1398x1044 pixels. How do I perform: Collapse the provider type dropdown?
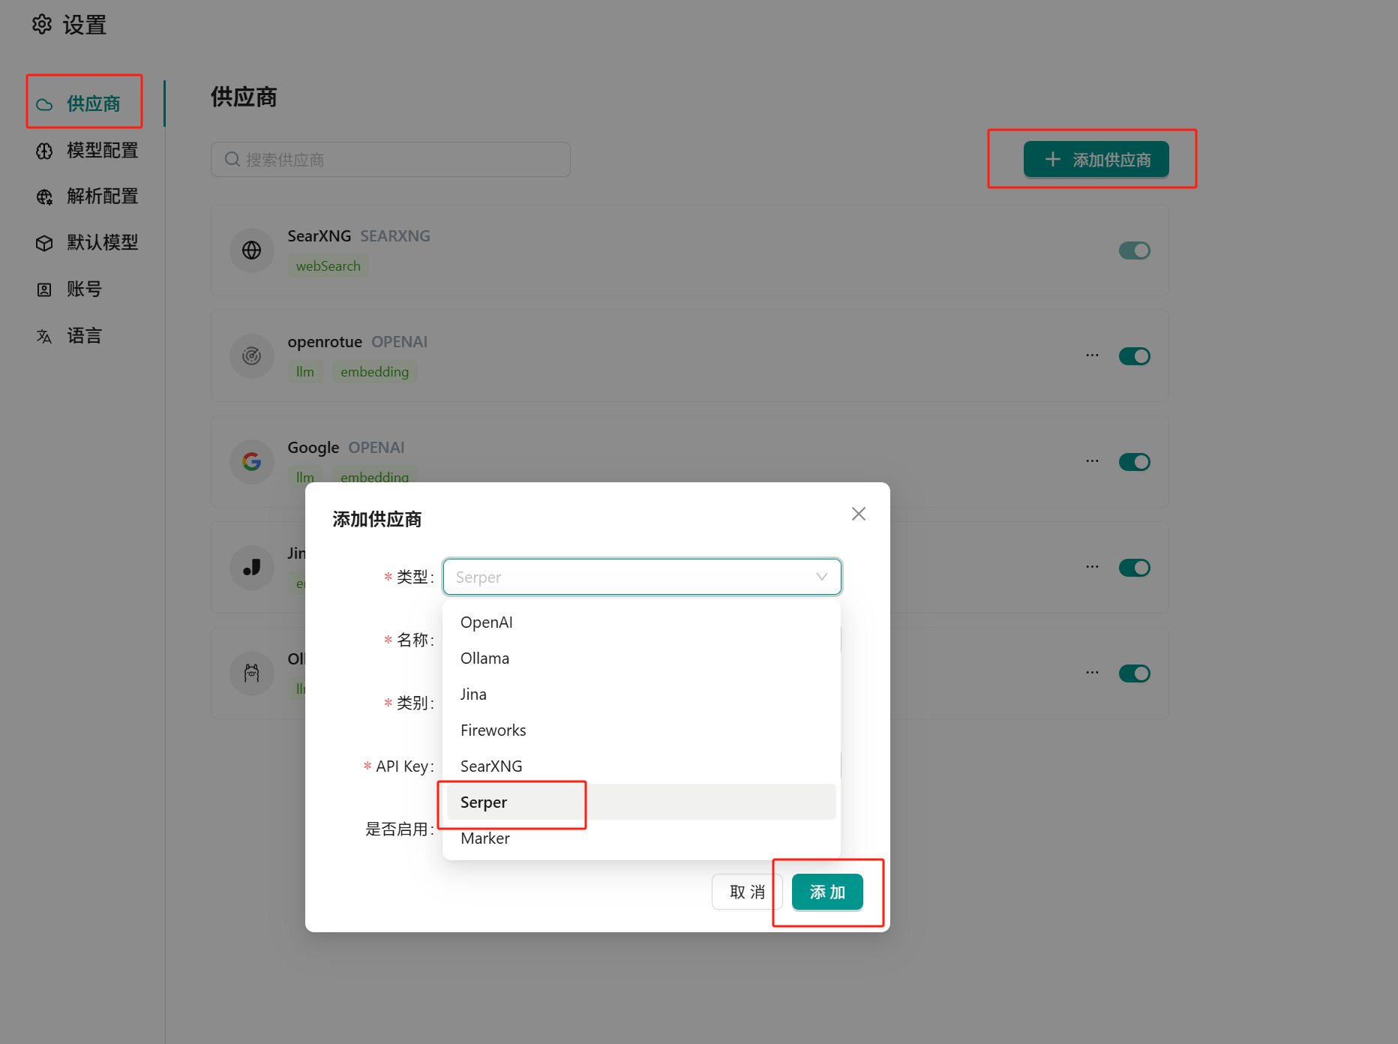[821, 577]
